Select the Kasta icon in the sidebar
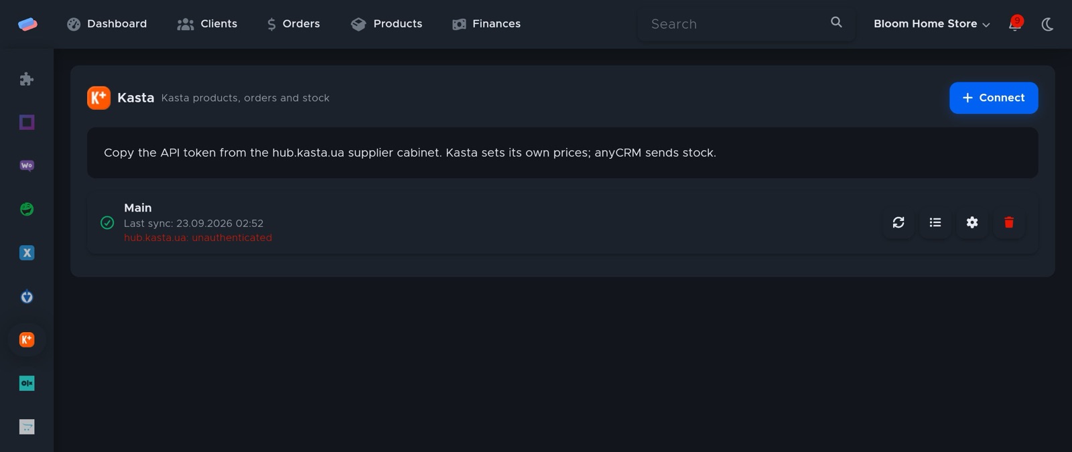This screenshot has height=452, width=1072. 27,340
